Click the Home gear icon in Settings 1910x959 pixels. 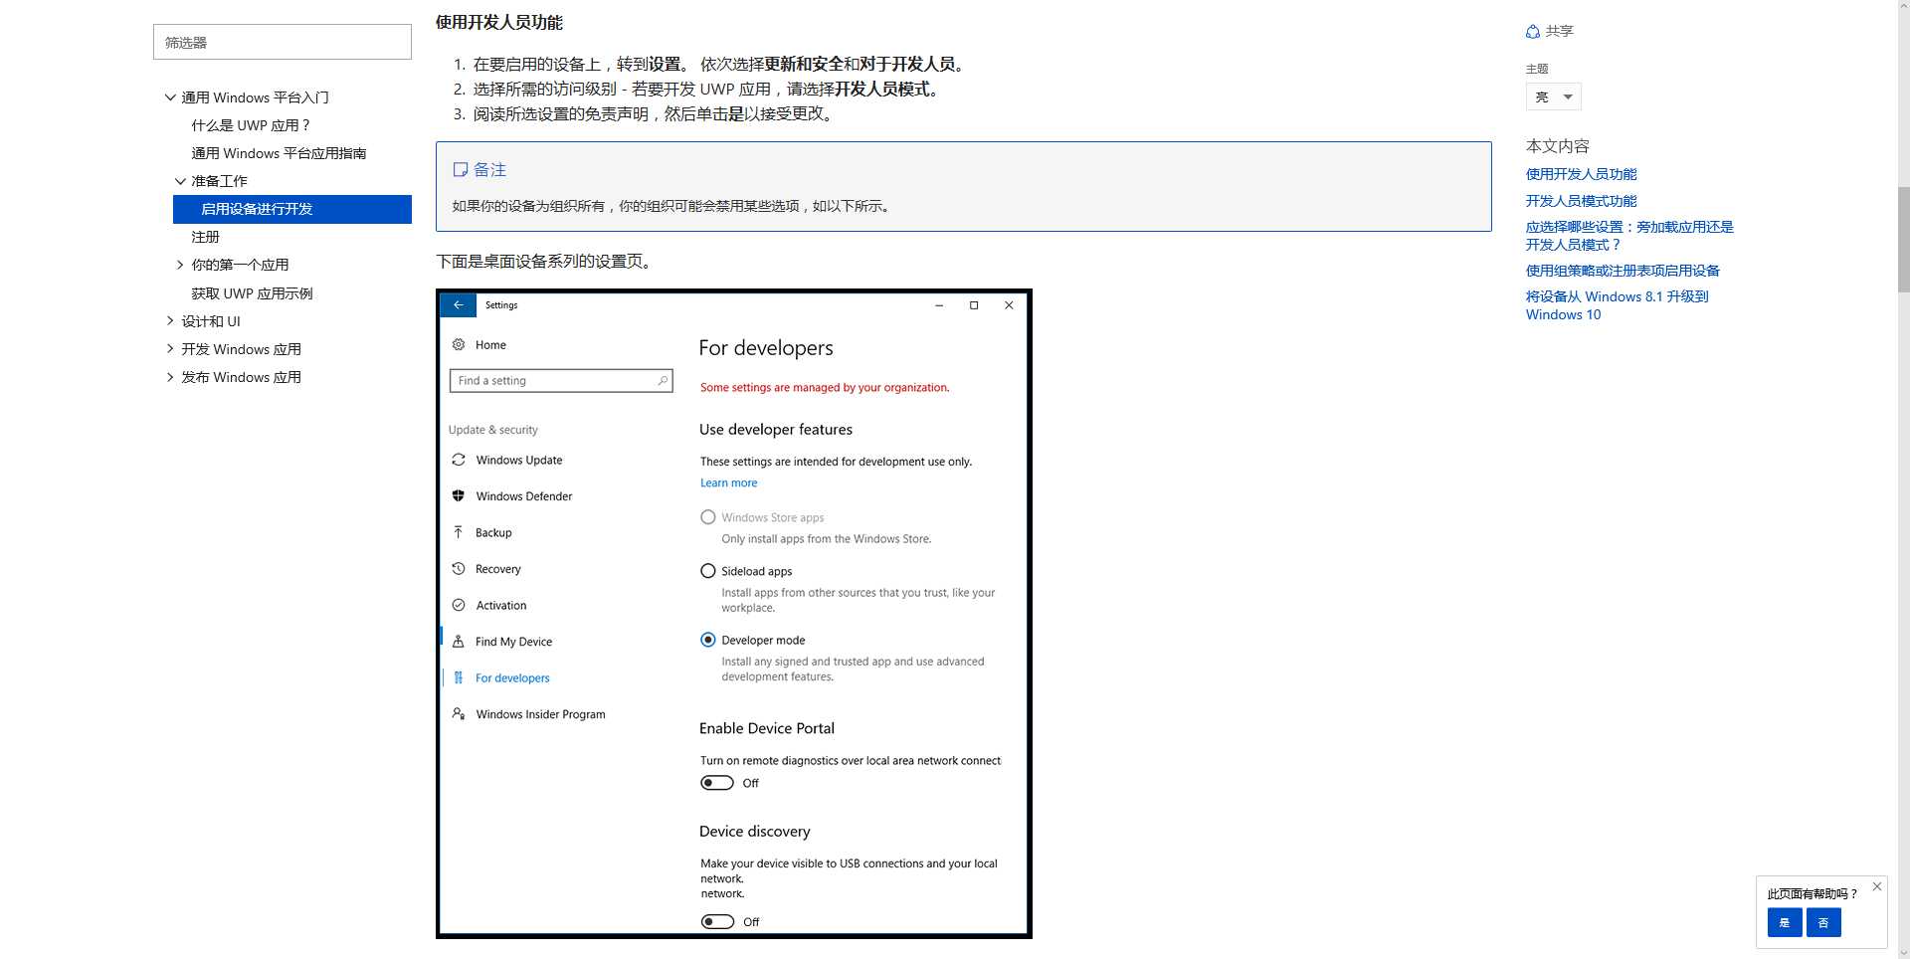(459, 345)
